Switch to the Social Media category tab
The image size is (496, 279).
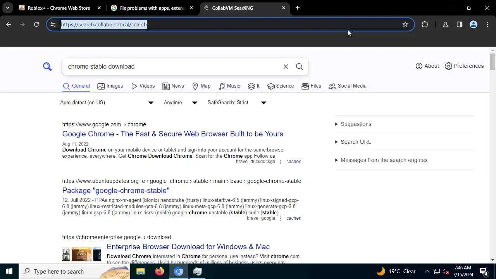click(x=348, y=86)
